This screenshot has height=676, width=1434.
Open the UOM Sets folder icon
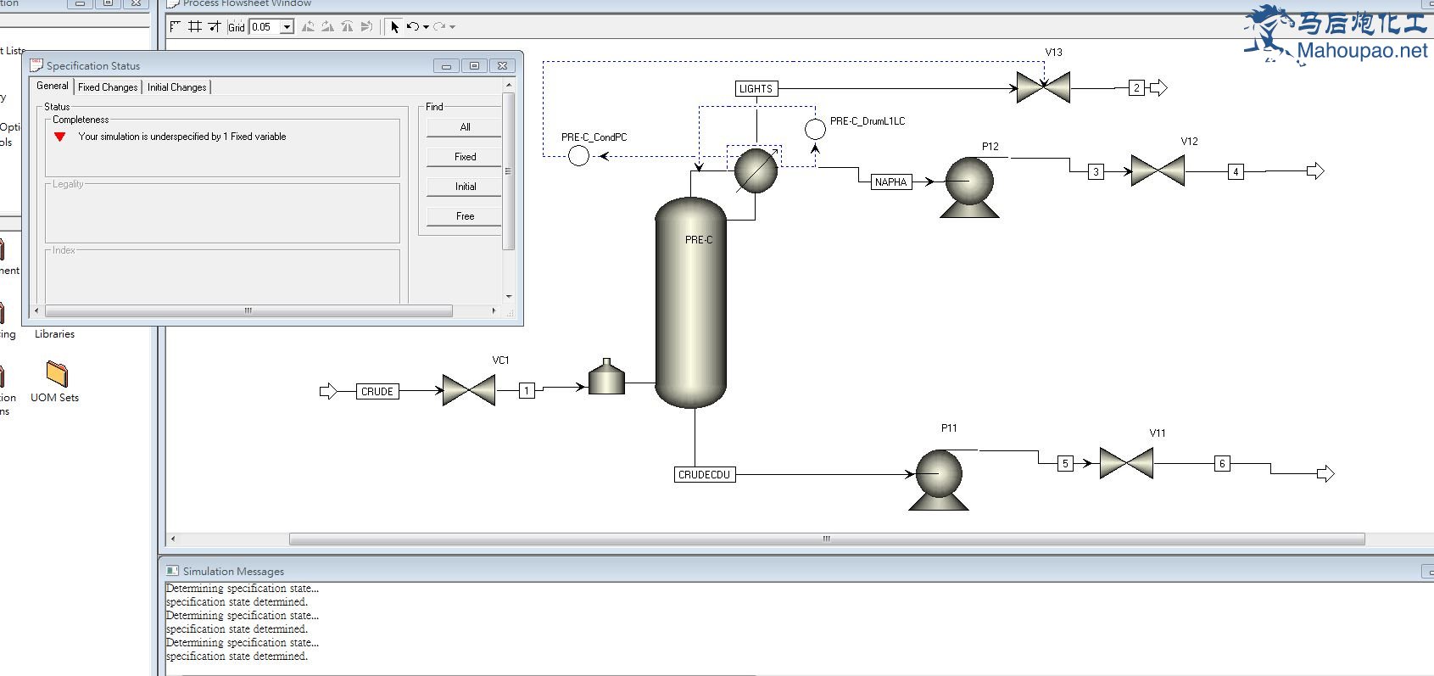point(57,373)
